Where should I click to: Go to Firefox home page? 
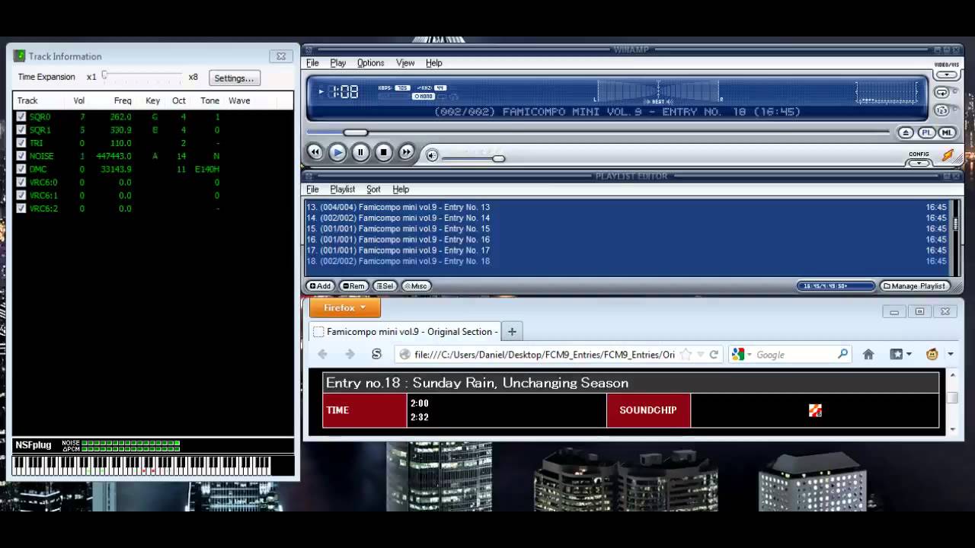pyautogui.click(x=868, y=354)
